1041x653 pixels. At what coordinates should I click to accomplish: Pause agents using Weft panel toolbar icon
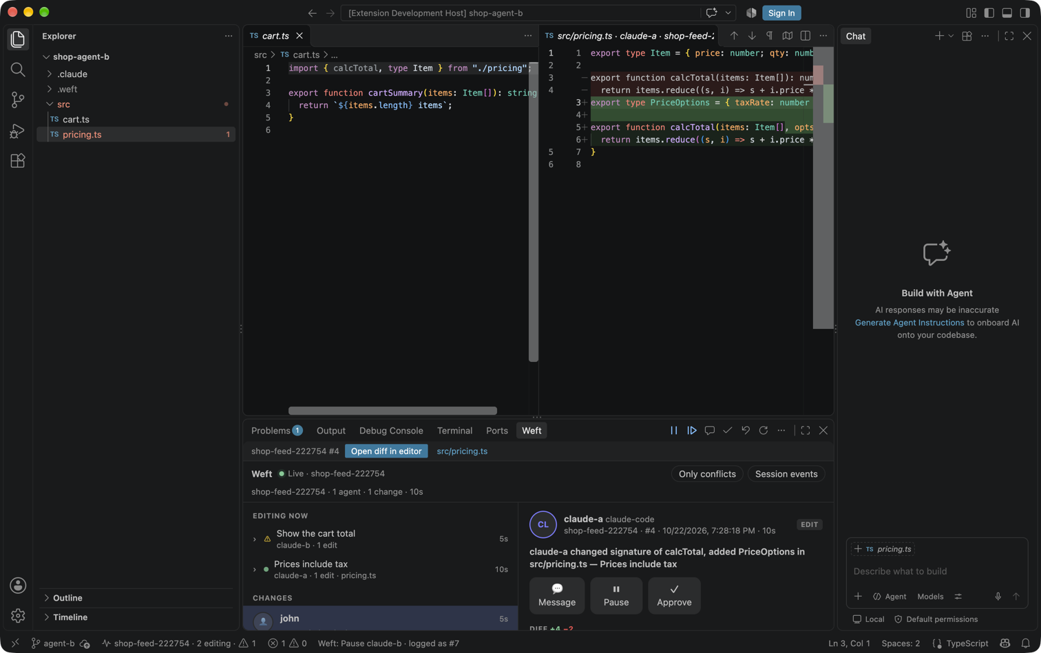click(x=674, y=431)
